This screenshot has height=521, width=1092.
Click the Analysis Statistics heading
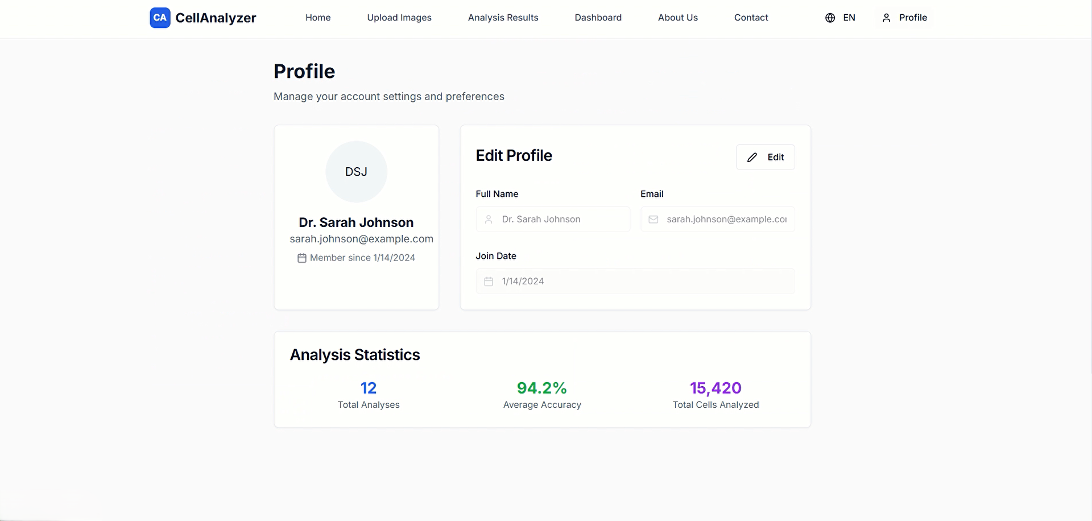coord(355,355)
